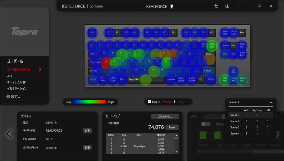
Task: Select the Normal map layer
Action: [167, 102]
